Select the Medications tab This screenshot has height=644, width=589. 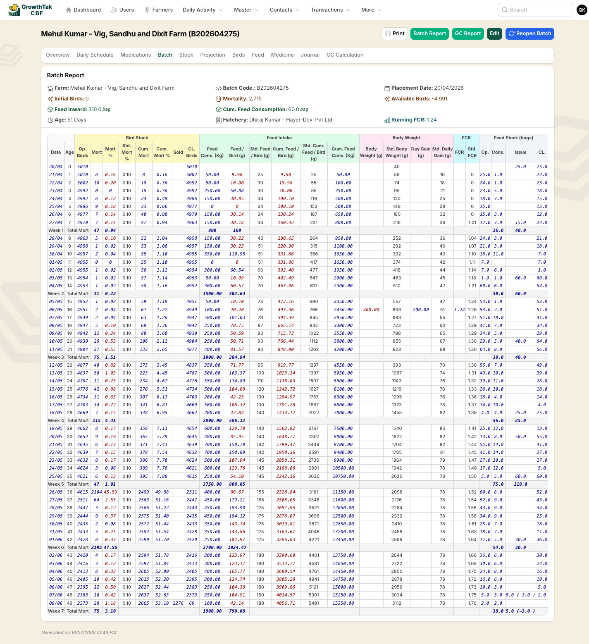coord(136,55)
